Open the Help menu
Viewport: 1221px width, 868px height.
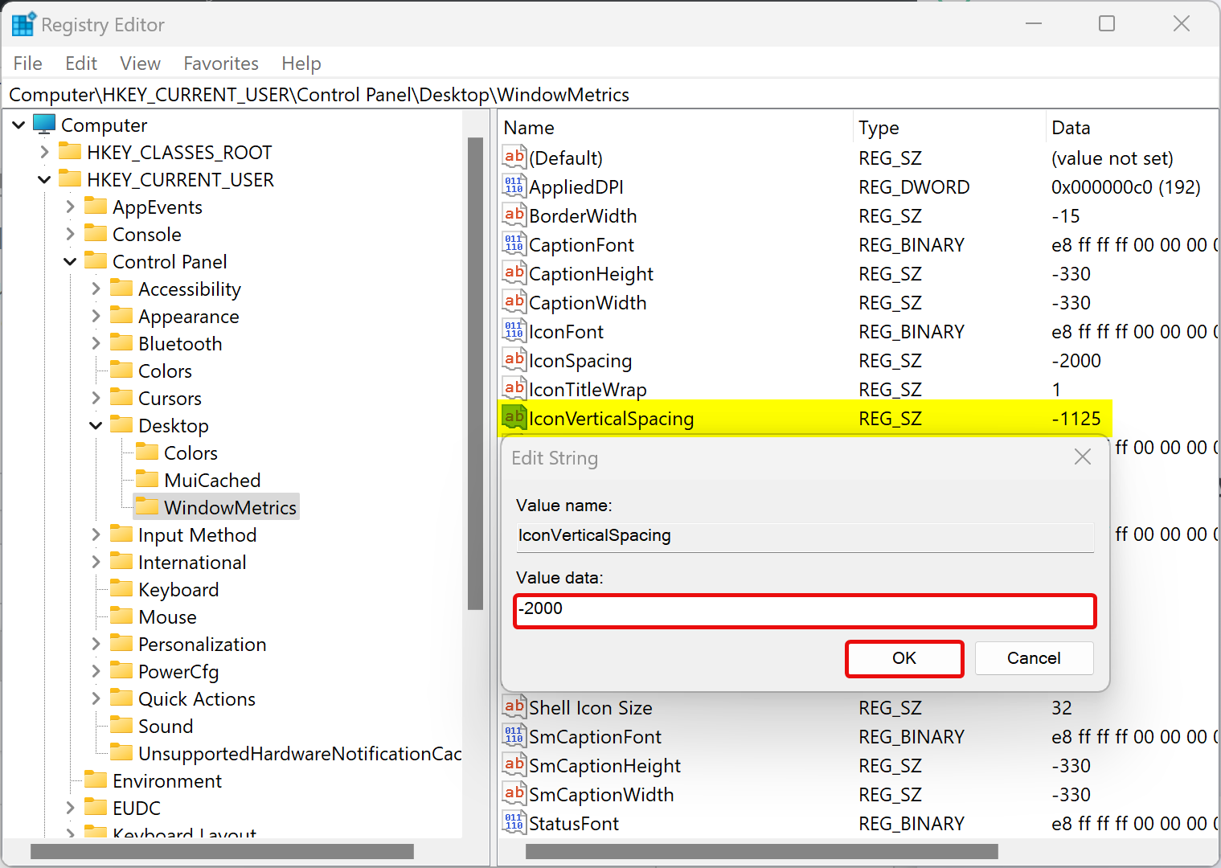coord(301,63)
